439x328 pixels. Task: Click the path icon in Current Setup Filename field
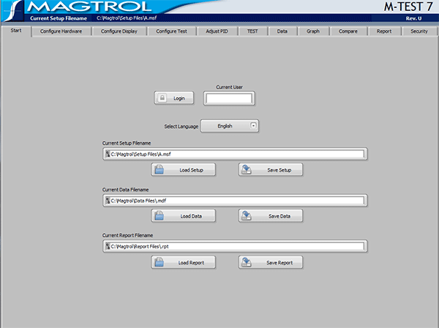point(108,154)
